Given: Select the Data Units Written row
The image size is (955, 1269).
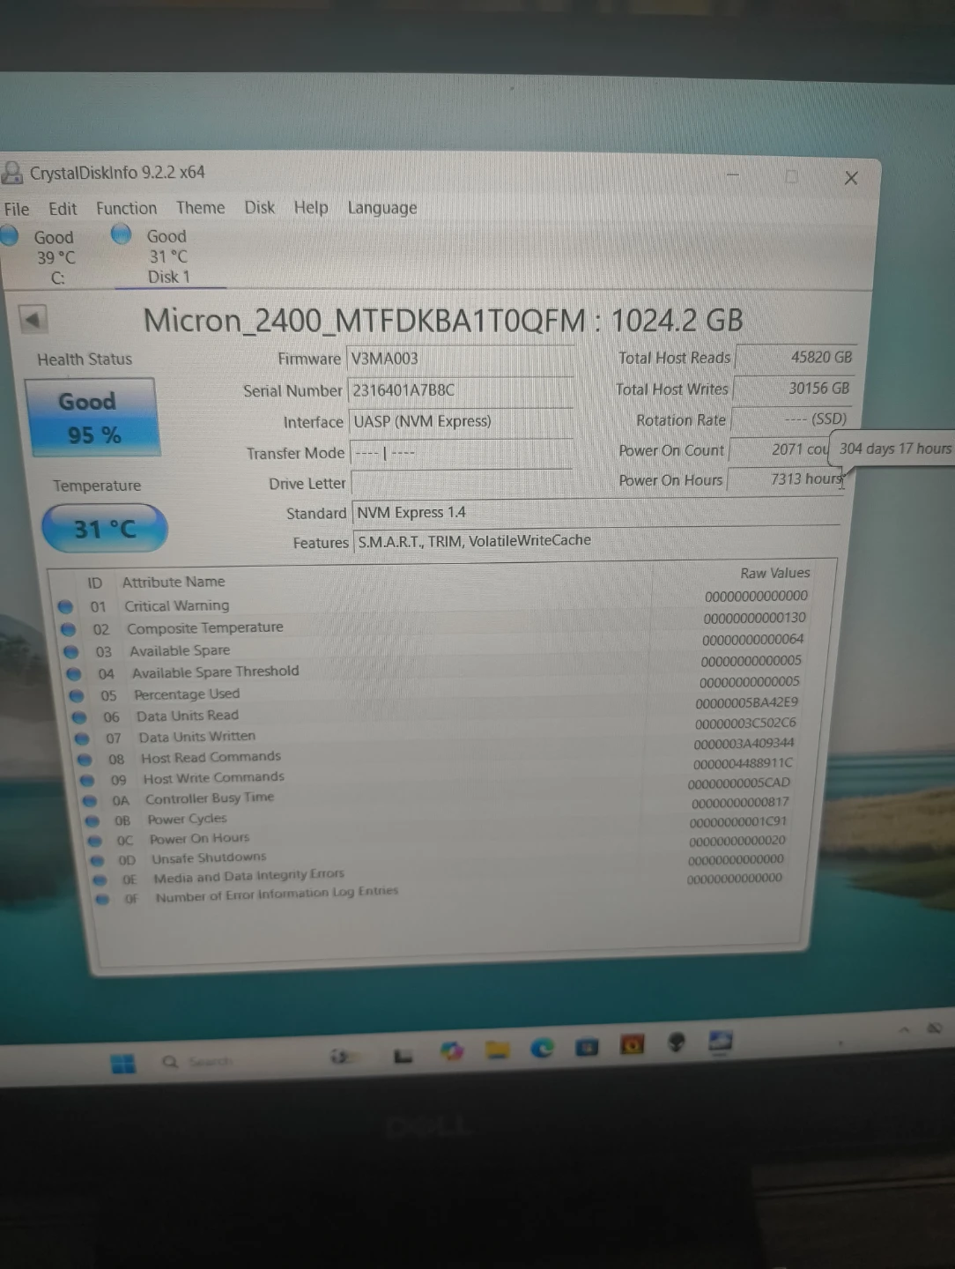Looking at the screenshot, I should tap(440, 731).
